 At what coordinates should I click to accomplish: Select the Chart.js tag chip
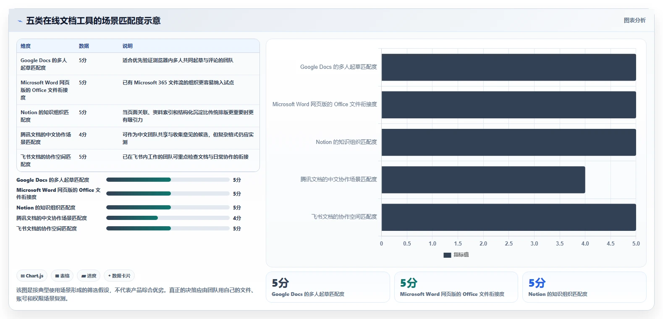(x=32, y=276)
